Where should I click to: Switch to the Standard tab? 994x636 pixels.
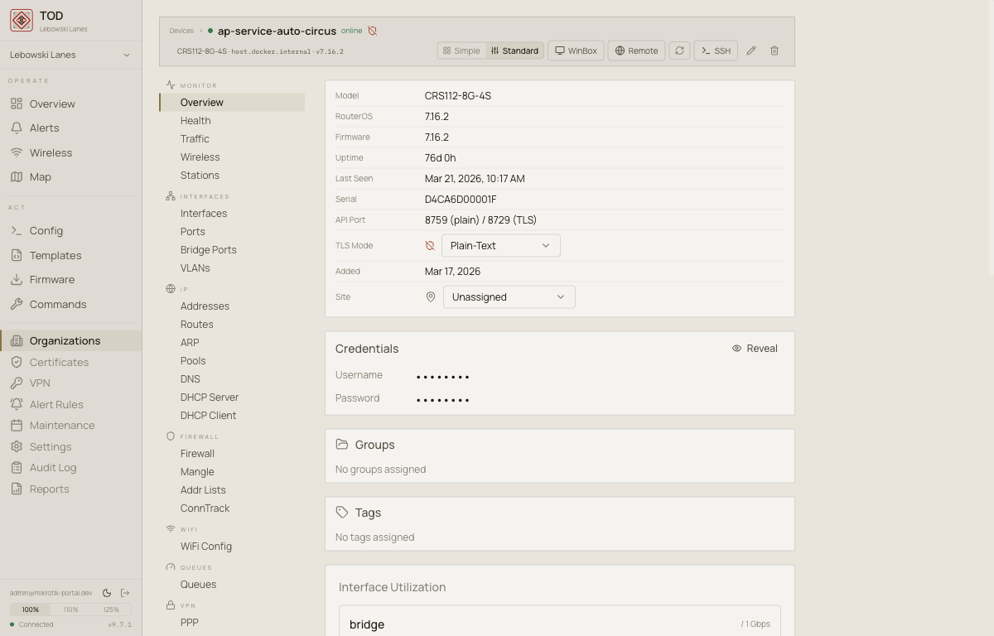(514, 51)
